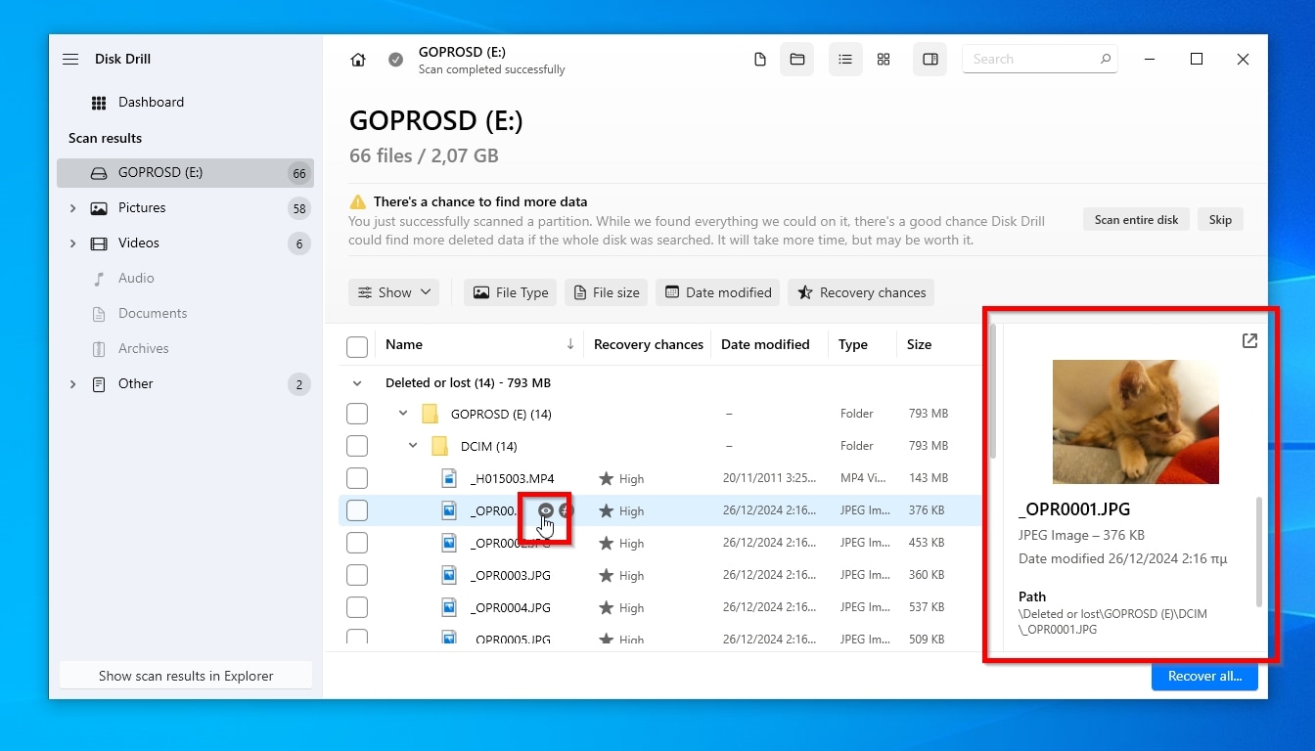
Task: Check the _OPR0001.JPG row checkbox
Action: pyautogui.click(x=357, y=510)
